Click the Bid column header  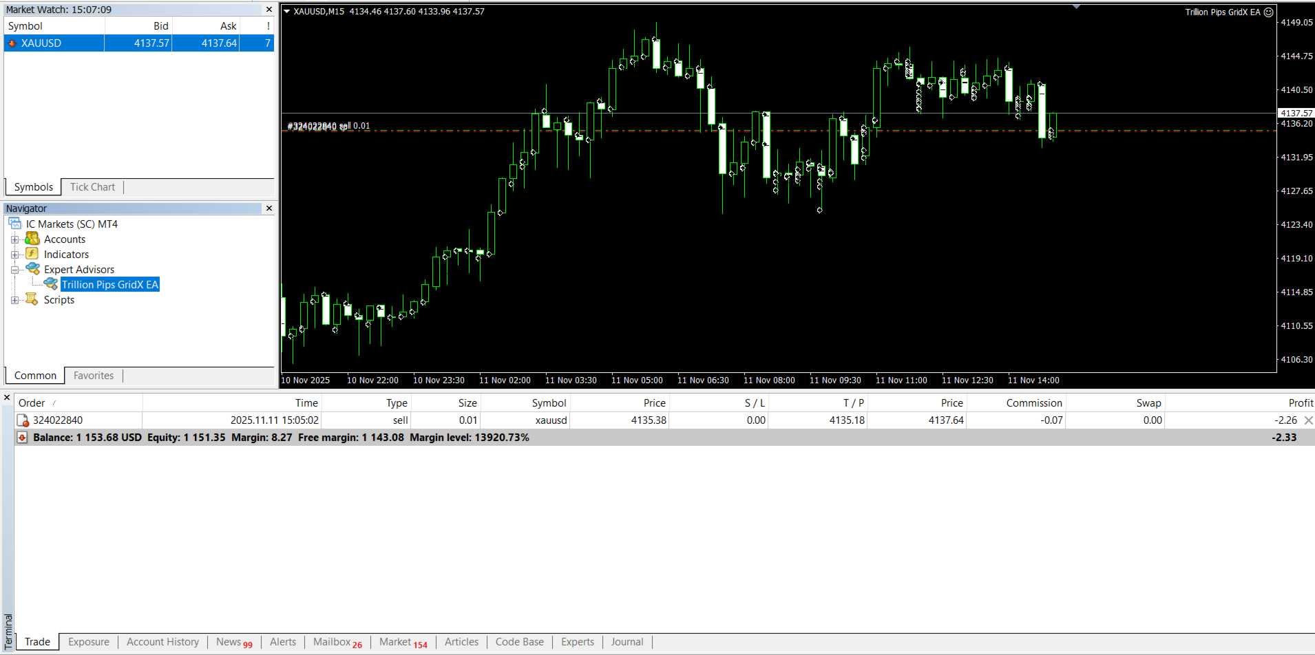(x=138, y=26)
